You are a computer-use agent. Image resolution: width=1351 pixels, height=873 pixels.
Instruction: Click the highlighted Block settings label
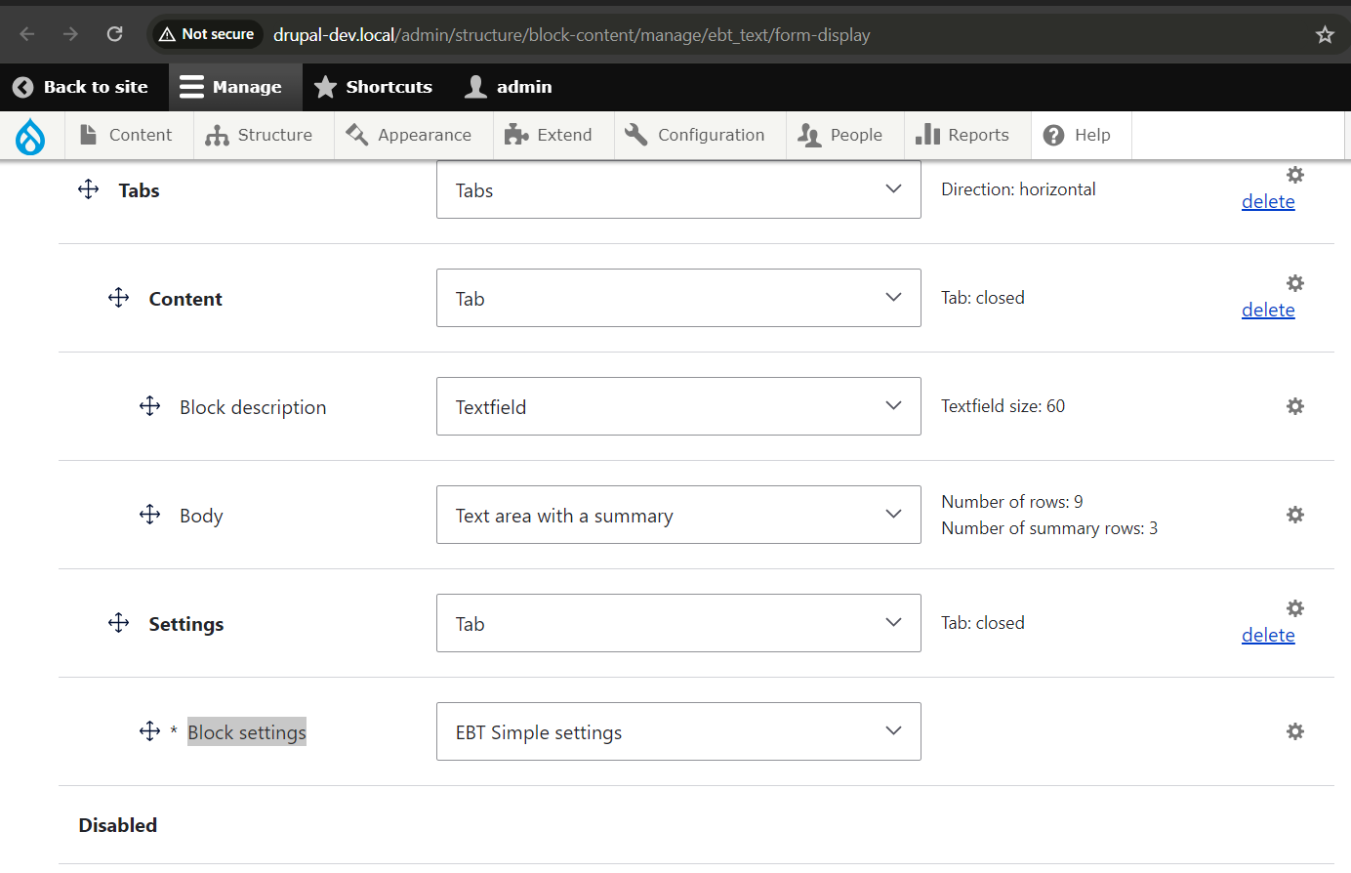click(247, 732)
